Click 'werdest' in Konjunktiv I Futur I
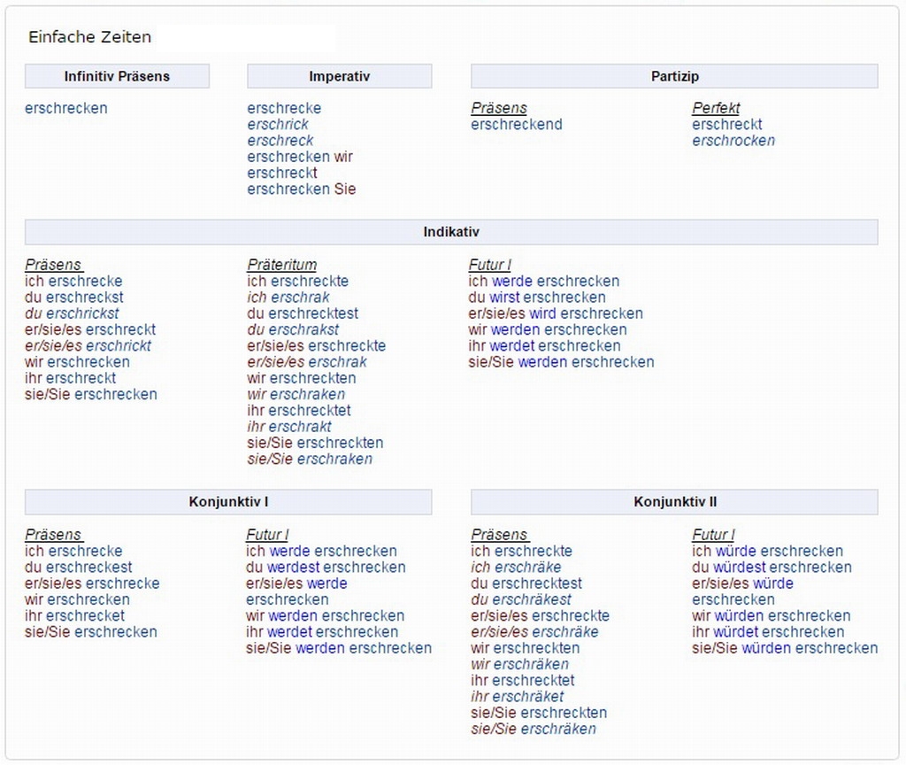 pyautogui.click(x=293, y=567)
